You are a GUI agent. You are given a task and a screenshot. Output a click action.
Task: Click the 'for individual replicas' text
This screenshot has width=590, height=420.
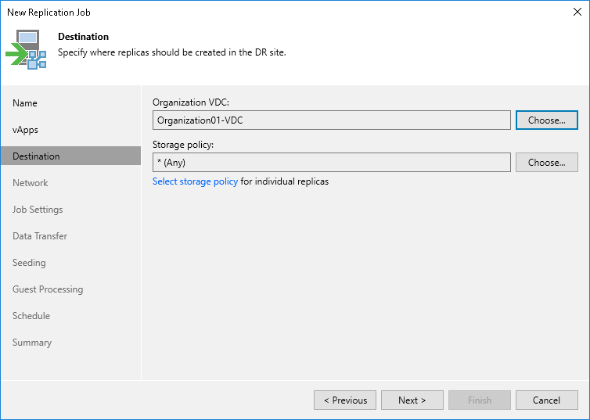[285, 181]
